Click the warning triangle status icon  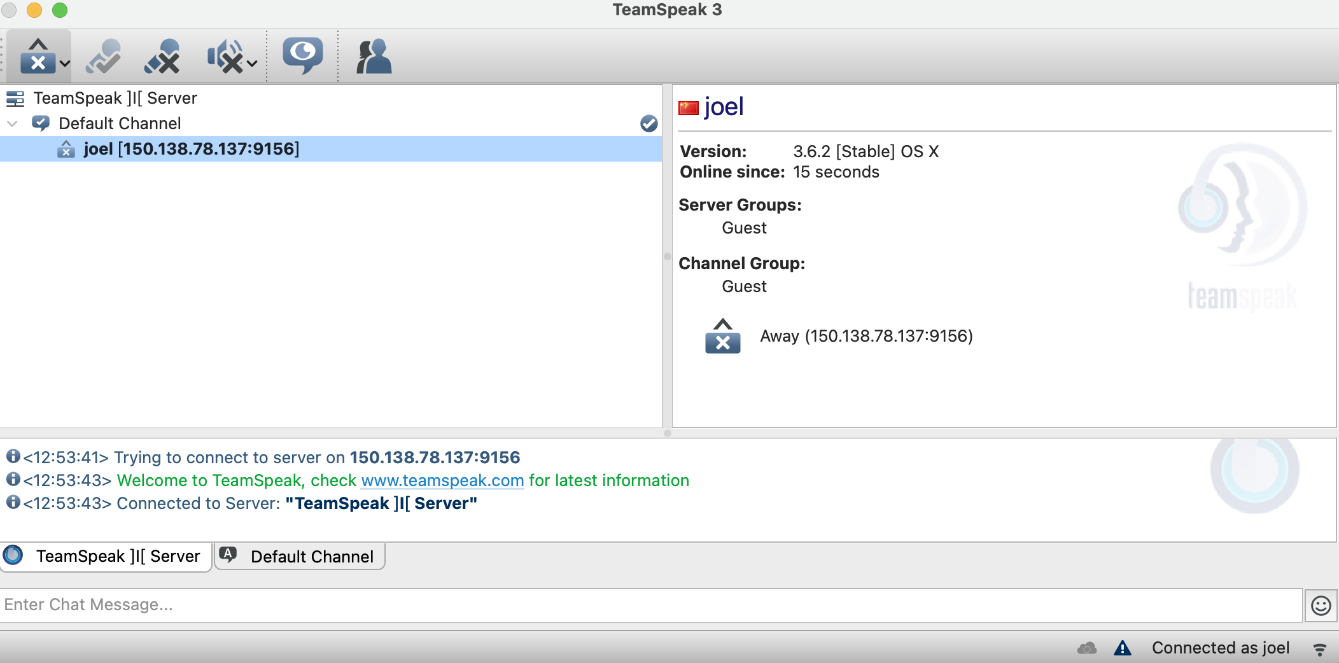click(x=1123, y=648)
